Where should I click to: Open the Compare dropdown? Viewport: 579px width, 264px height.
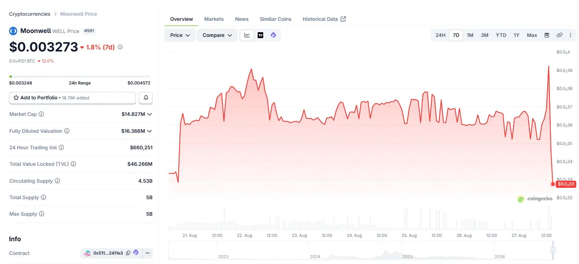pos(217,35)
